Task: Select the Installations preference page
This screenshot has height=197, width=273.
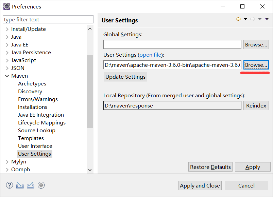Action: coord(33,107)
